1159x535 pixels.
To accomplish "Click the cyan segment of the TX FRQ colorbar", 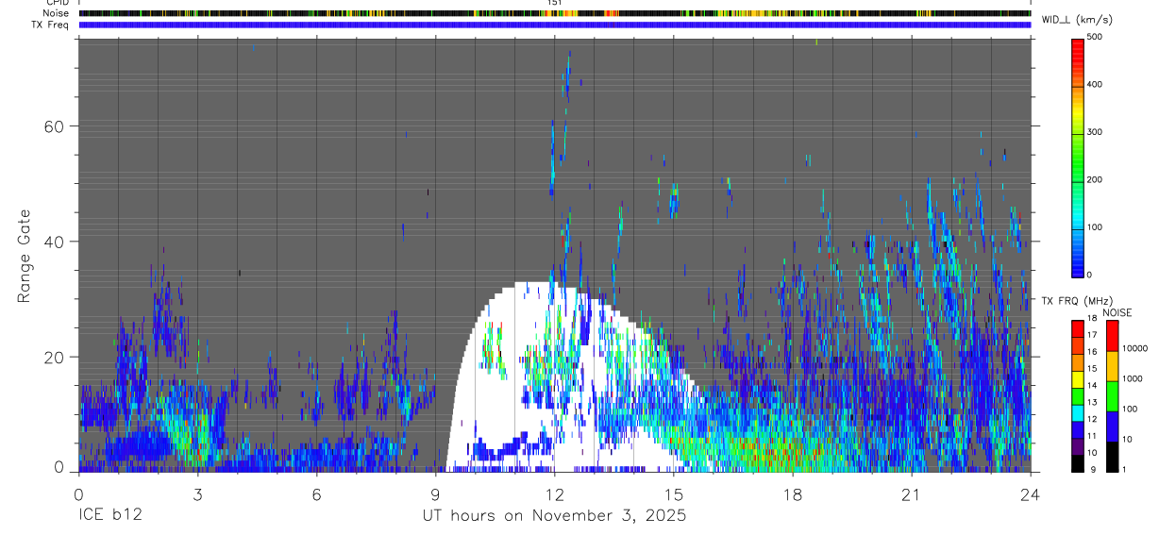I will [x=1078, y=411].
